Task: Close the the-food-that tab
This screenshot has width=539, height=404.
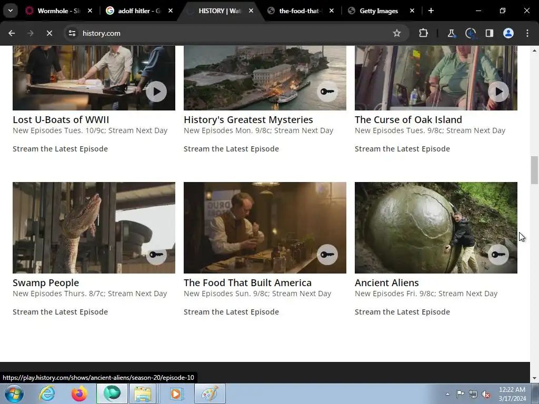Action: (332, 11)
